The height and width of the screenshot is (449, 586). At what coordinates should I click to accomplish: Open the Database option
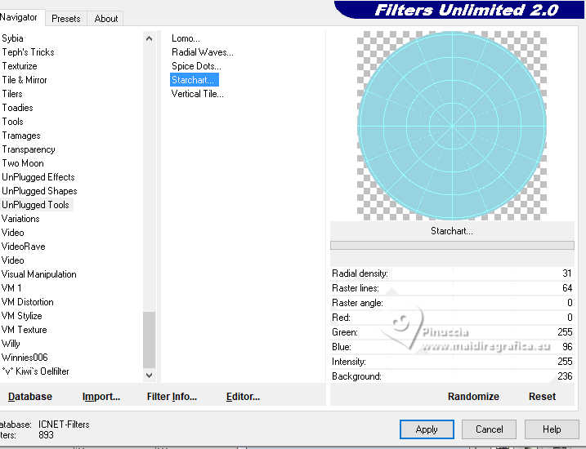click(x=30, y=397)
